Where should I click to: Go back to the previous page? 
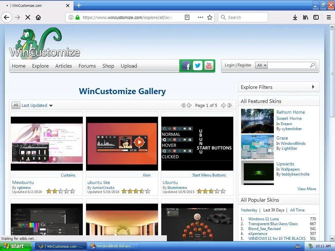tap(7, 17)
